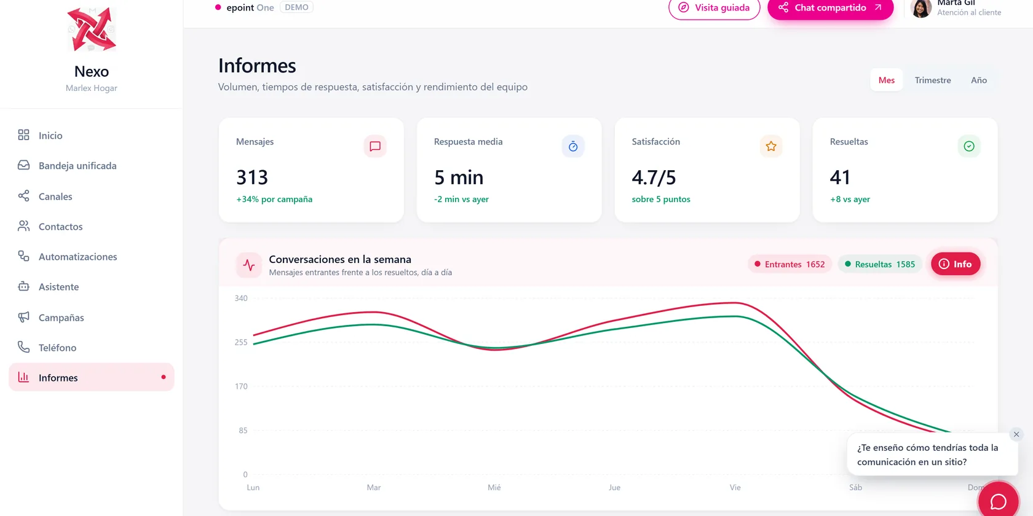Click the Asistente robot icon
Screen dimensions: 1033x516
click(23, 286)
